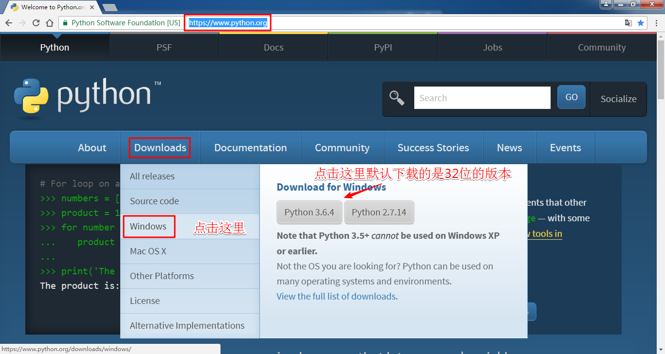Switch to the Community top tab
Viewport: 665px width, 354px height.
click(x=602, y=48)
